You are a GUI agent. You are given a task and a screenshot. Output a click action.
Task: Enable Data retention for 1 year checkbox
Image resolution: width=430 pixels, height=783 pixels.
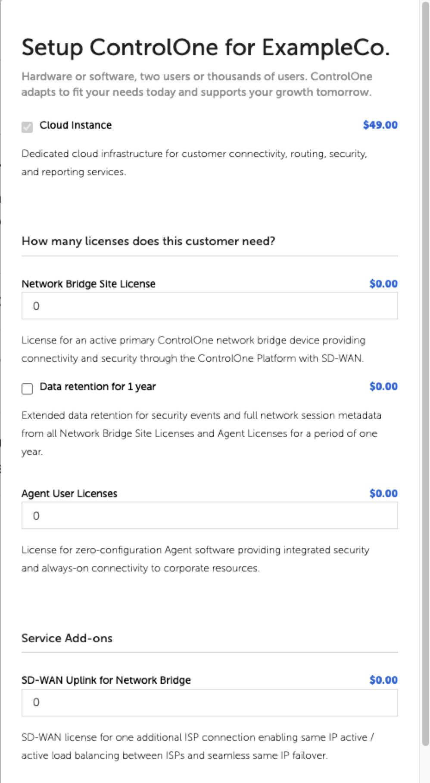pos(27,388)
